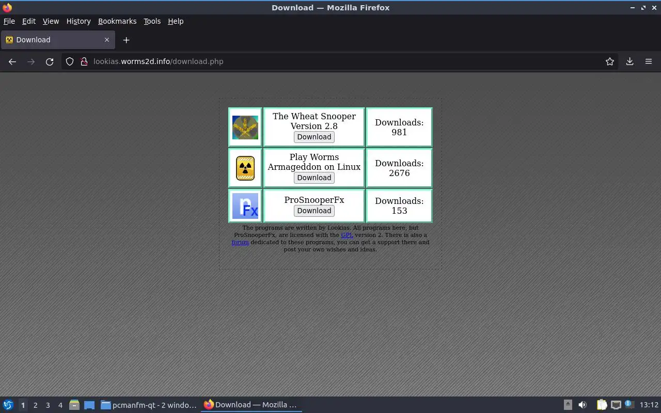The width and height of the screenshot is (661, 413).
Task: Open Firefox downloads panel
Action: pyautogui.click(x=630, y=61)
